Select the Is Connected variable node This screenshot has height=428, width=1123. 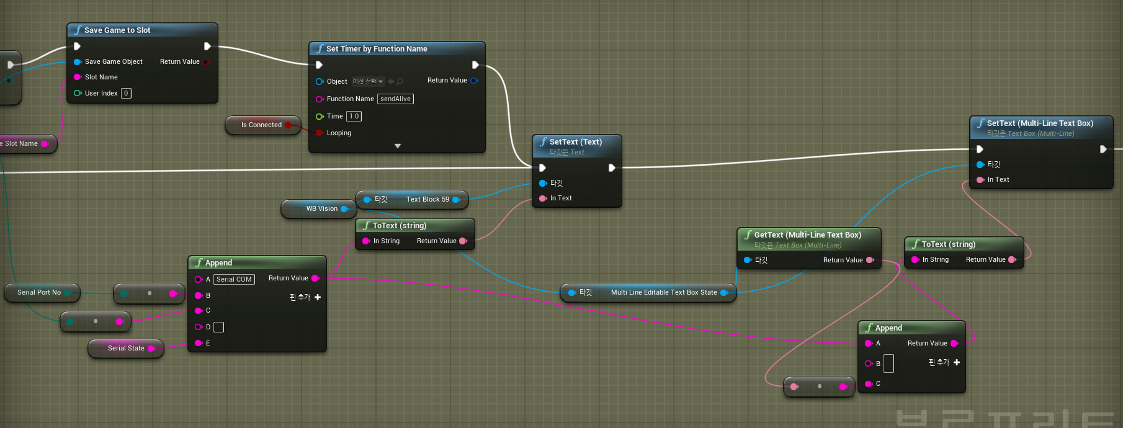coord(262,125)
